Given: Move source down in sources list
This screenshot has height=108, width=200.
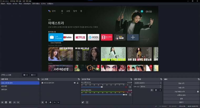Looking at the screenshot, I should click(x=58, y=102).
